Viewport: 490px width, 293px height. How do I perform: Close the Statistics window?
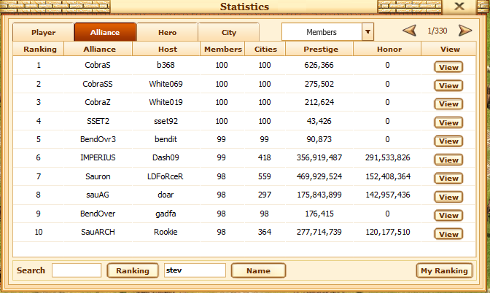pos(459,7)
